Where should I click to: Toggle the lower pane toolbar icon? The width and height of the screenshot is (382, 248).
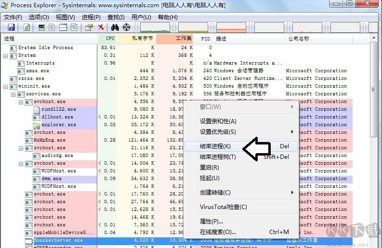63,27
